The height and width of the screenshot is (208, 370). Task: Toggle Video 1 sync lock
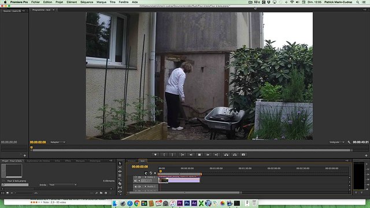click(139, 177)
